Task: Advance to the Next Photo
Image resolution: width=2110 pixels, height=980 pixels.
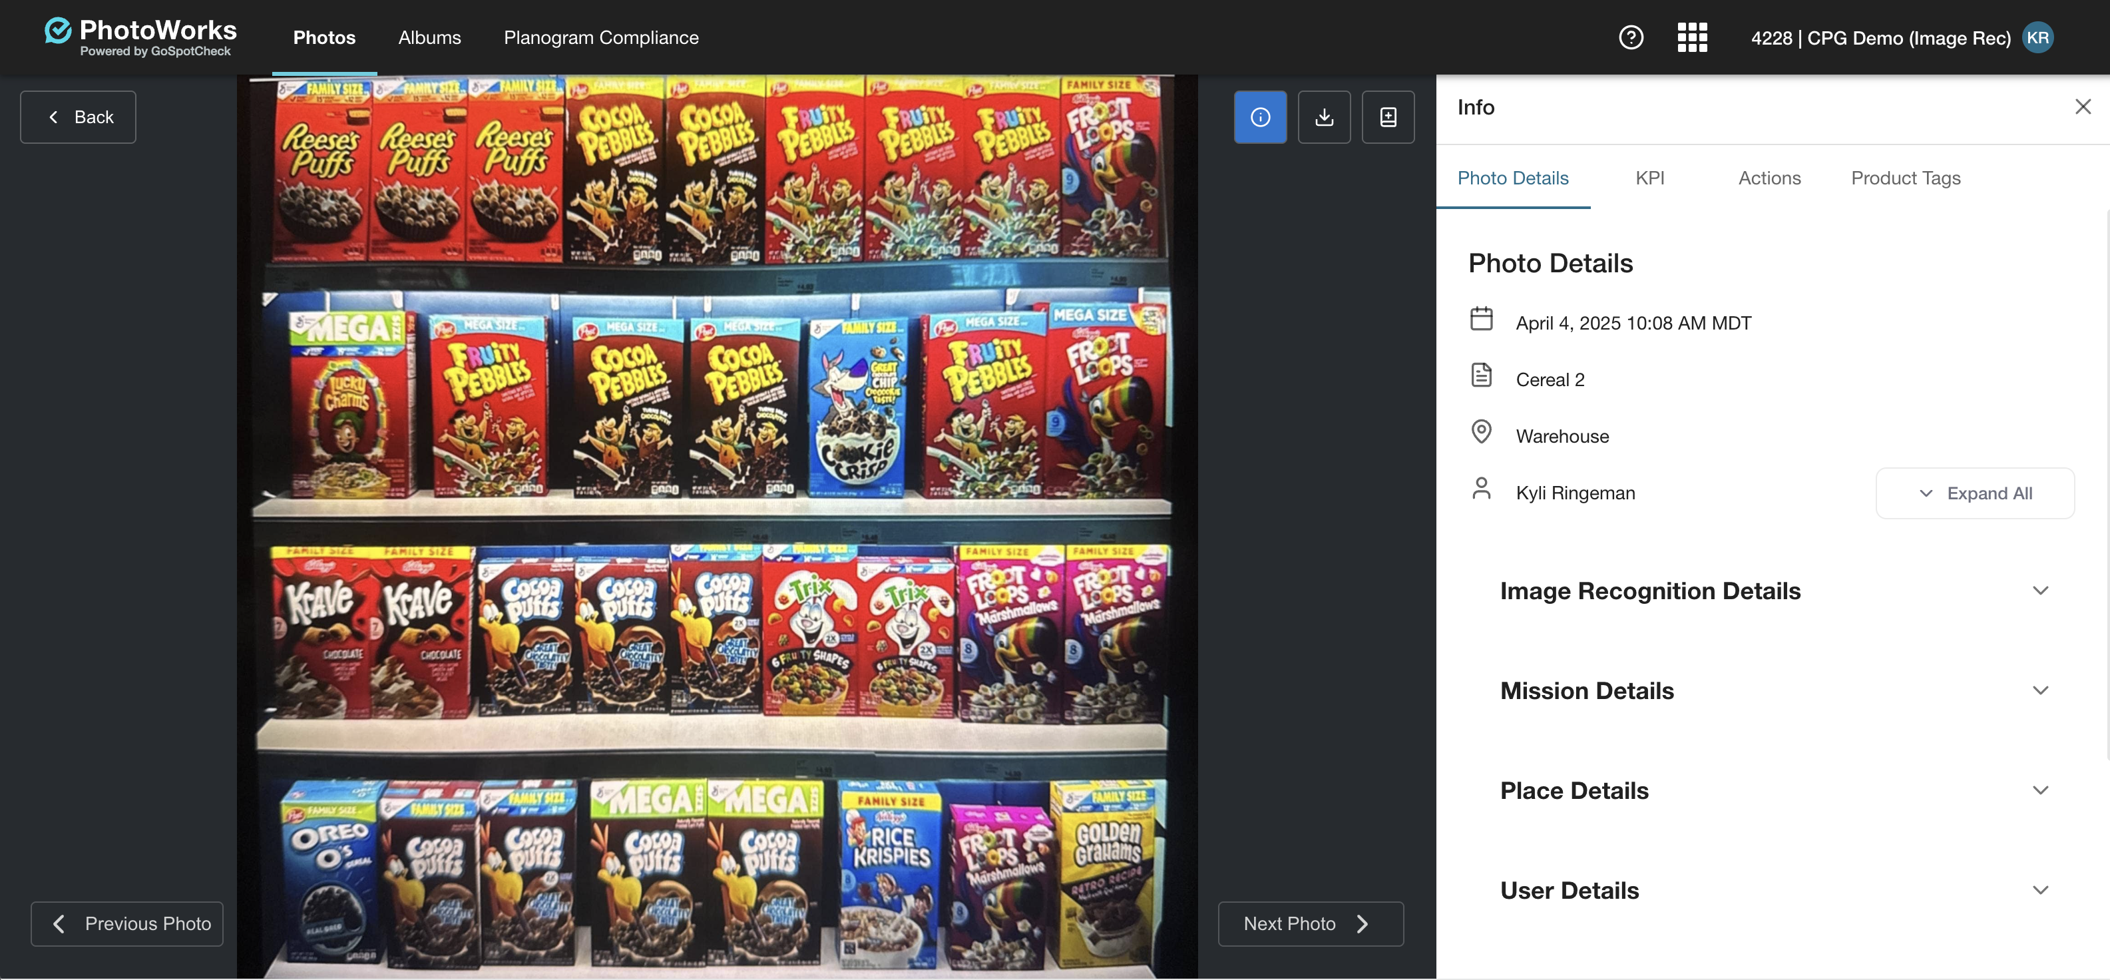Action: 1311,924
